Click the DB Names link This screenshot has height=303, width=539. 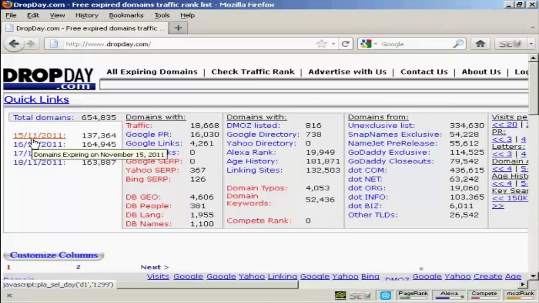[148, 224]
